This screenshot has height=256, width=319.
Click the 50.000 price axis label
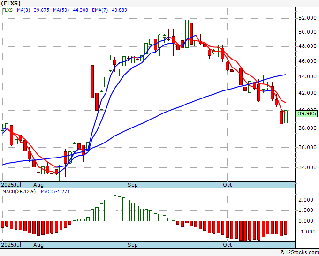pyautogui.click(x=307, y=32)
